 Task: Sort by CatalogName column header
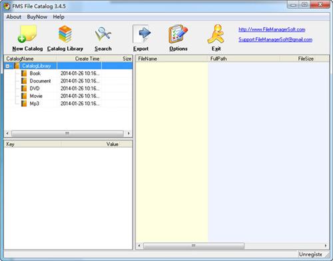click(x=30, y=59)
